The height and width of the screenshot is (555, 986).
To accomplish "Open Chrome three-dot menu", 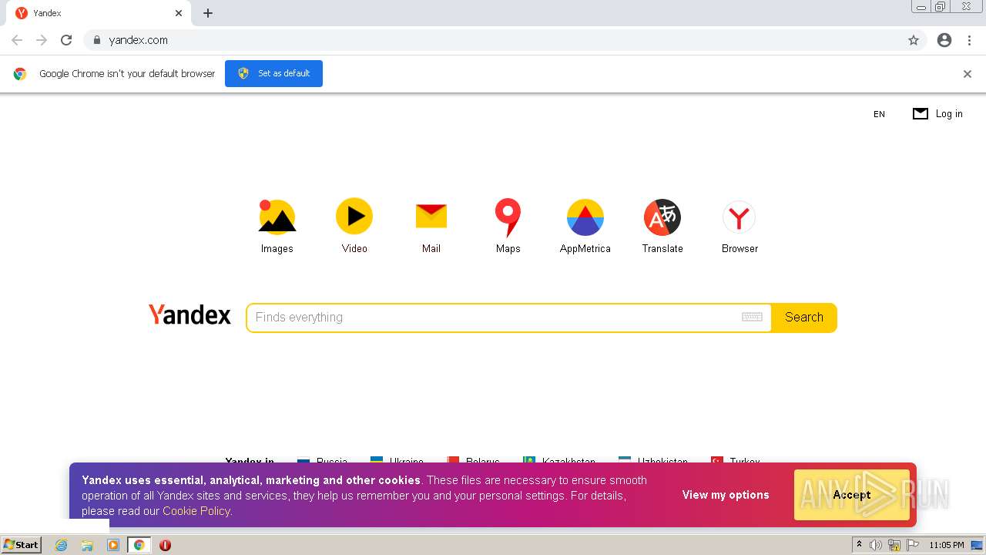I will pyautogui.click(x=969, y=40).
